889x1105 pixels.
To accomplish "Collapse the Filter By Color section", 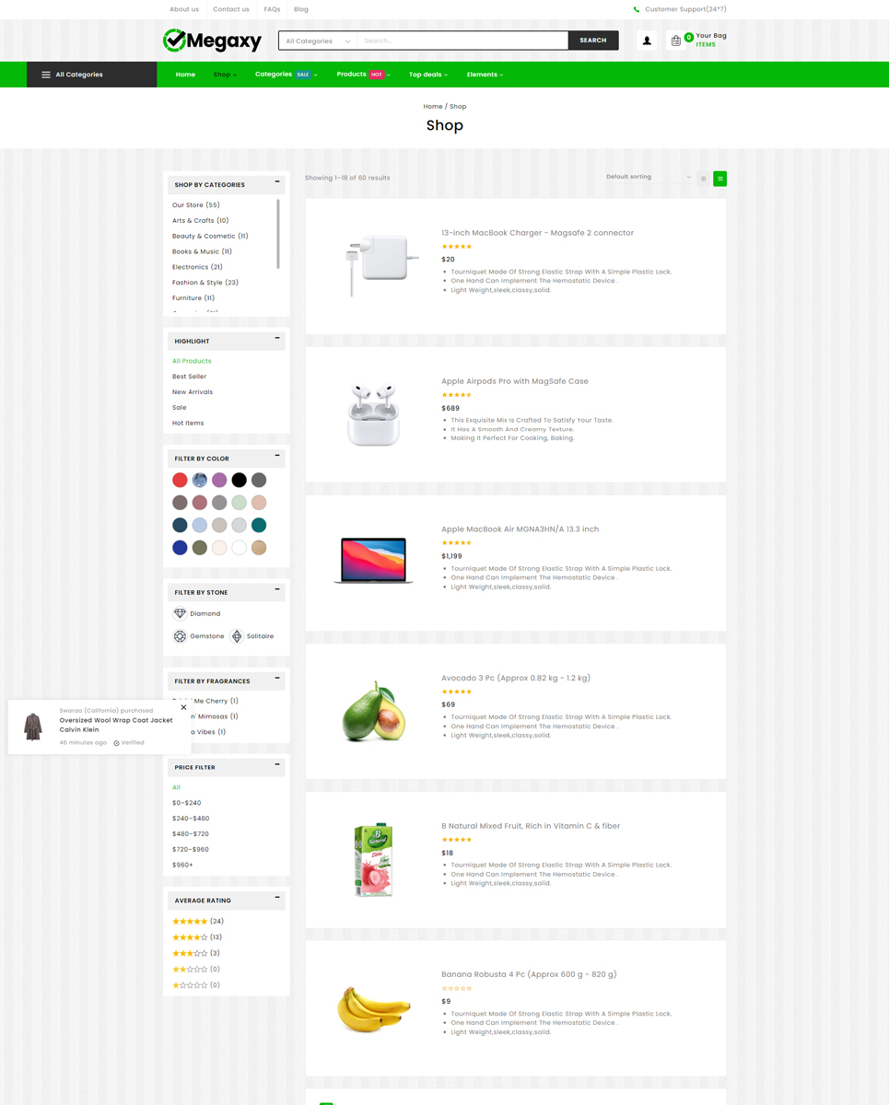I will pos(277,456).
